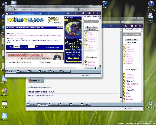Image resolution: width=156 pixels, height=125 pixels.
Task: Print page from front window toolbar
Action: click(x=83, y=13)
